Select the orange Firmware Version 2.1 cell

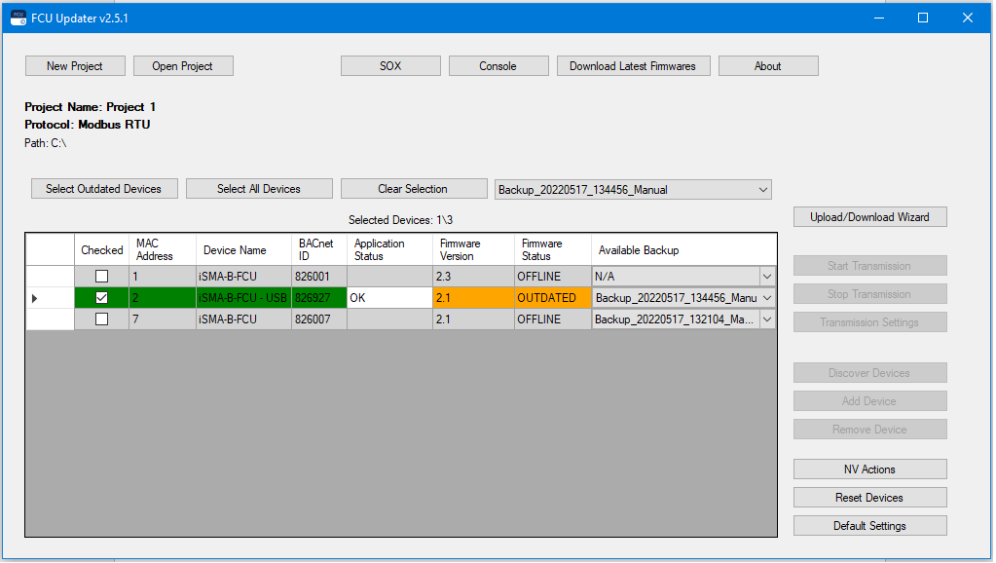pyautogui.click(x=473, y=298)
